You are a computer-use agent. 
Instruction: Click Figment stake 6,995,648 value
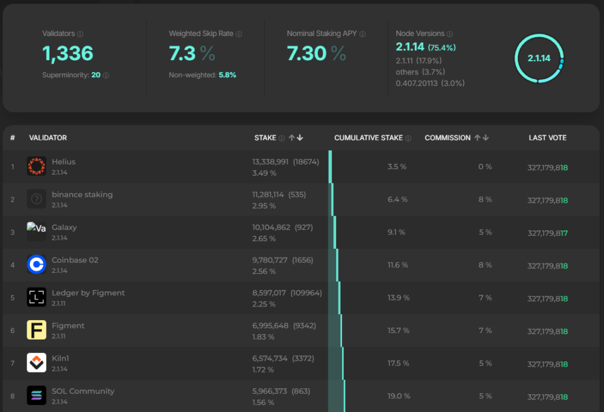[270, 325]
